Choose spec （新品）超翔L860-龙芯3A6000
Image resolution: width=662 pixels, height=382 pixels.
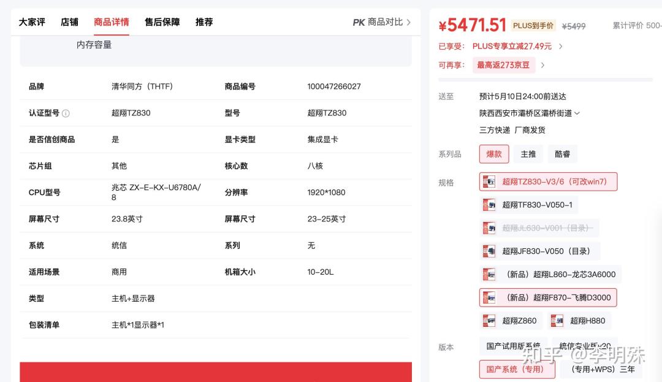pos(550,274)
